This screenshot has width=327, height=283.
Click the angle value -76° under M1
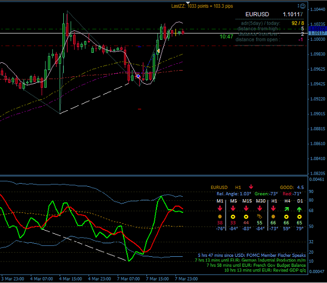(x=220, y=229)
